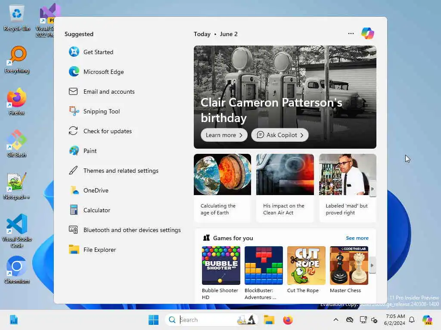441x330 pixels.
Task: Open File Explorer in suggested list
Action: 92,250
